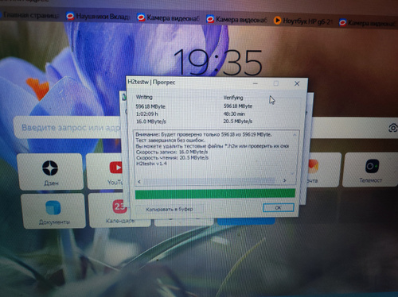Click the green progress bar
This screenshot has height=297, width=398.
click(215, 194)
